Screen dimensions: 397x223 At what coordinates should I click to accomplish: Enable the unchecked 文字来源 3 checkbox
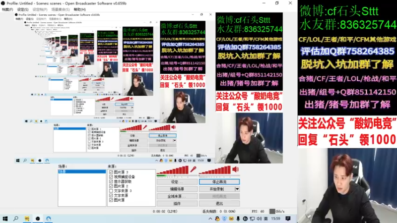pyautogui.click(x=111, y=191)
